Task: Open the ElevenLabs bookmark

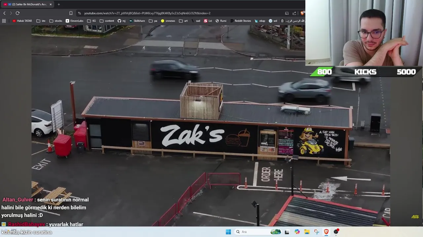Action: point(74,21)
